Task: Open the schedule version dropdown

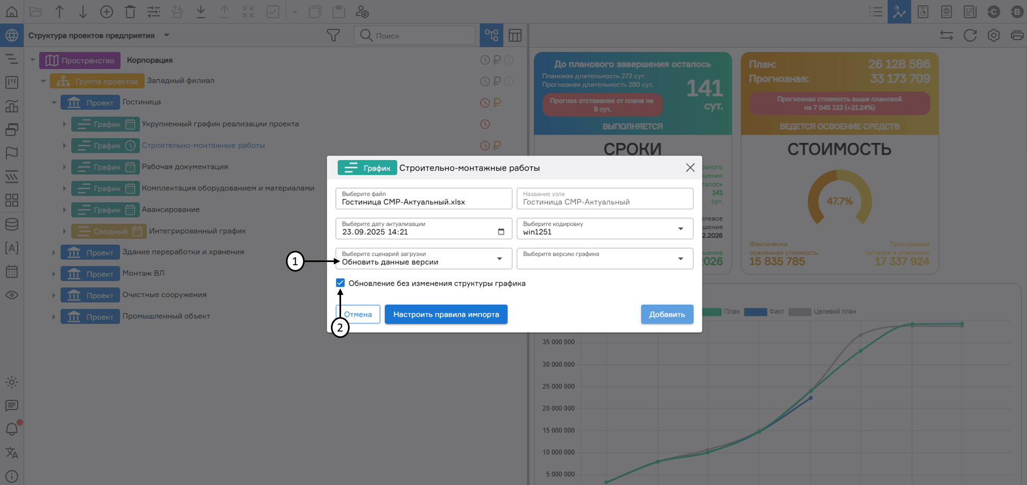Action: (x=604, y=259)
